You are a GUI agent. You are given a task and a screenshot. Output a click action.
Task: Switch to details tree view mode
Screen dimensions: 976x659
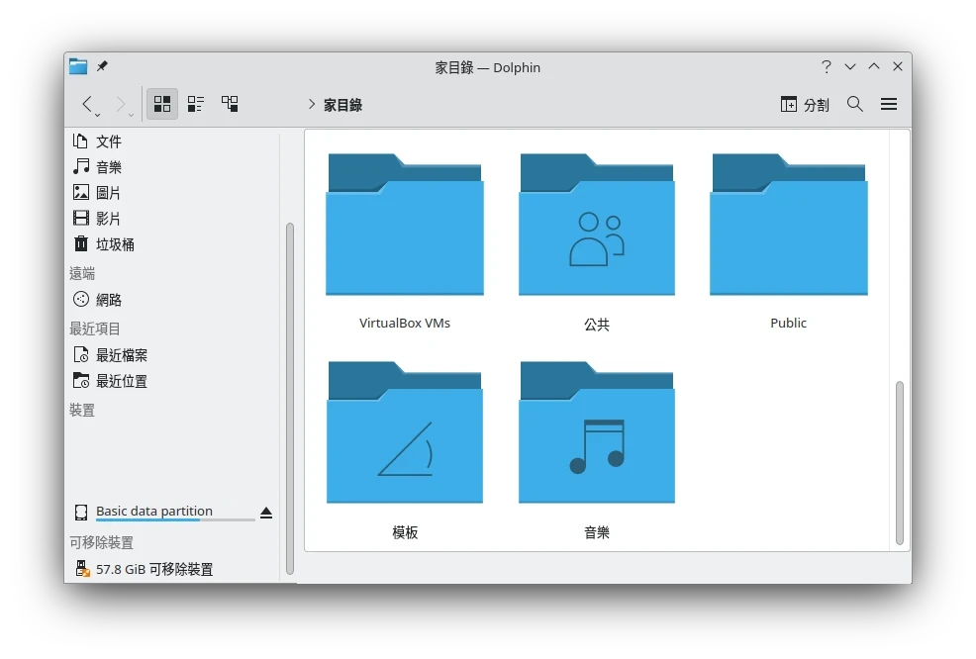(x=230, y=104)
